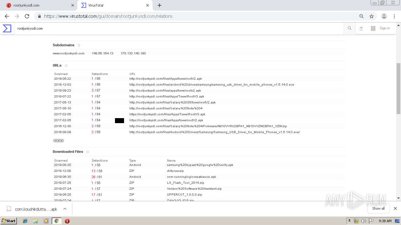Click the samsung_usb_driver URL scanned 2018-12-03
401x225 pixels.
pyautogui.click(x=212, y=85)
